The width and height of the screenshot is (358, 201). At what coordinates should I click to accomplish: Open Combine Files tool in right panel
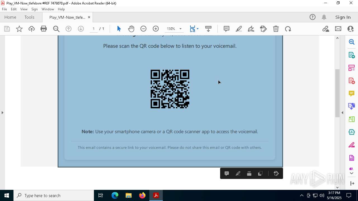tap(352, 106)
